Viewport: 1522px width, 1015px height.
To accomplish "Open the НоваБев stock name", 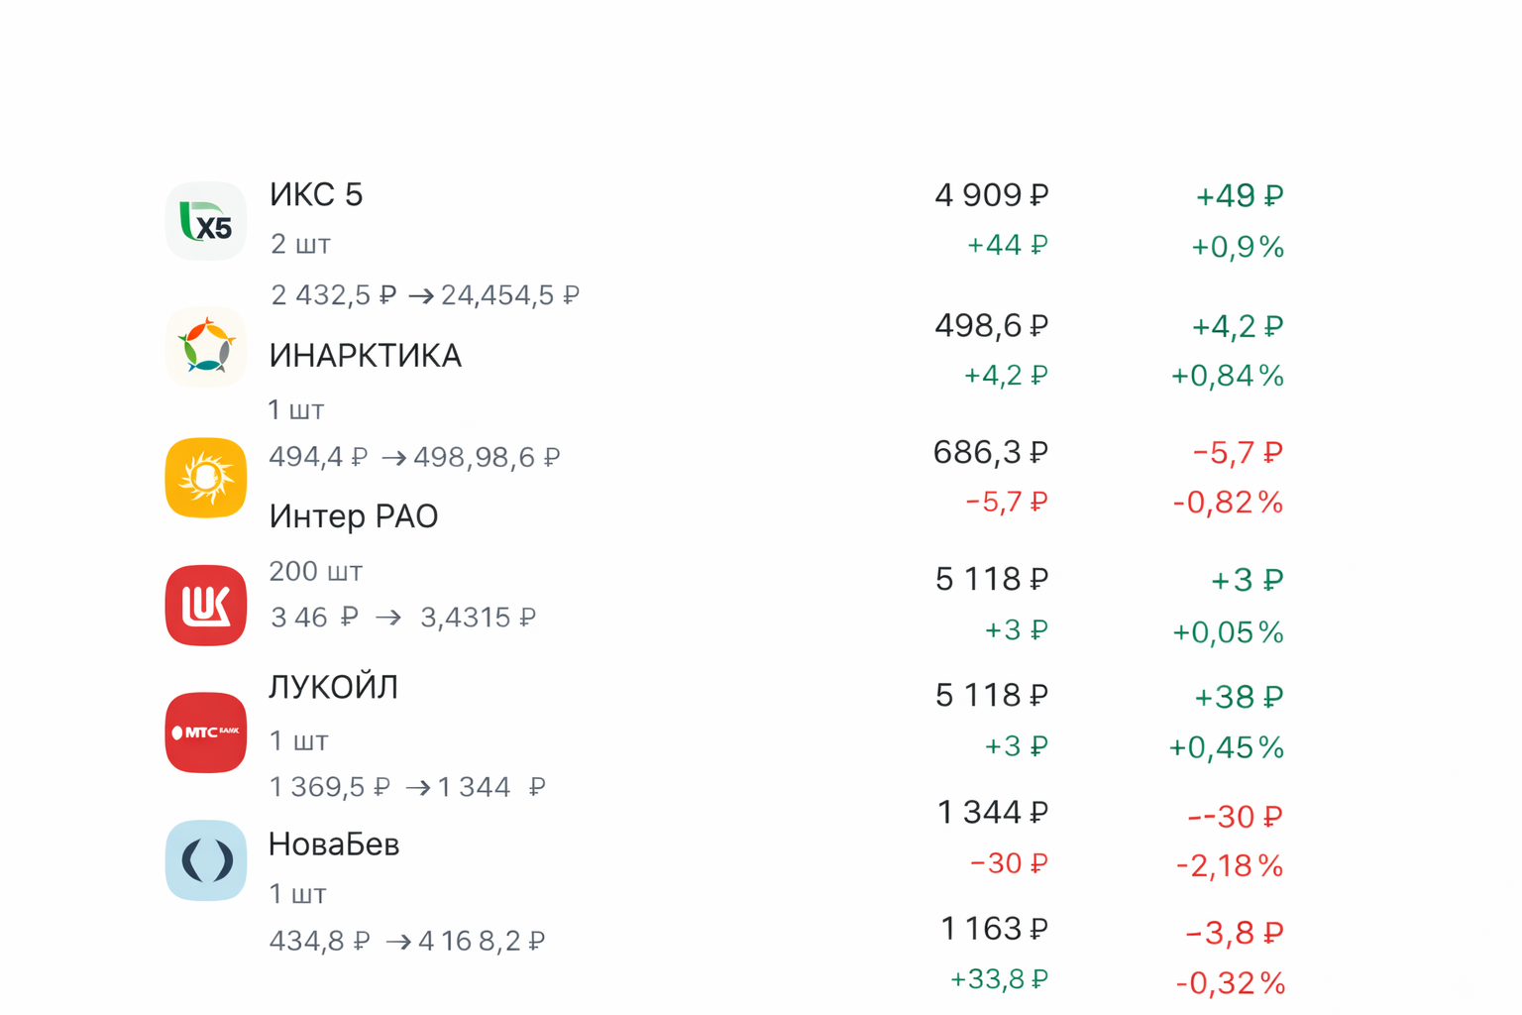I will [334, 845].
